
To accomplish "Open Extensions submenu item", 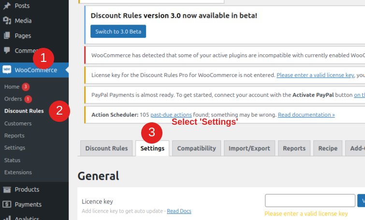I will click(x=18, y=172).
